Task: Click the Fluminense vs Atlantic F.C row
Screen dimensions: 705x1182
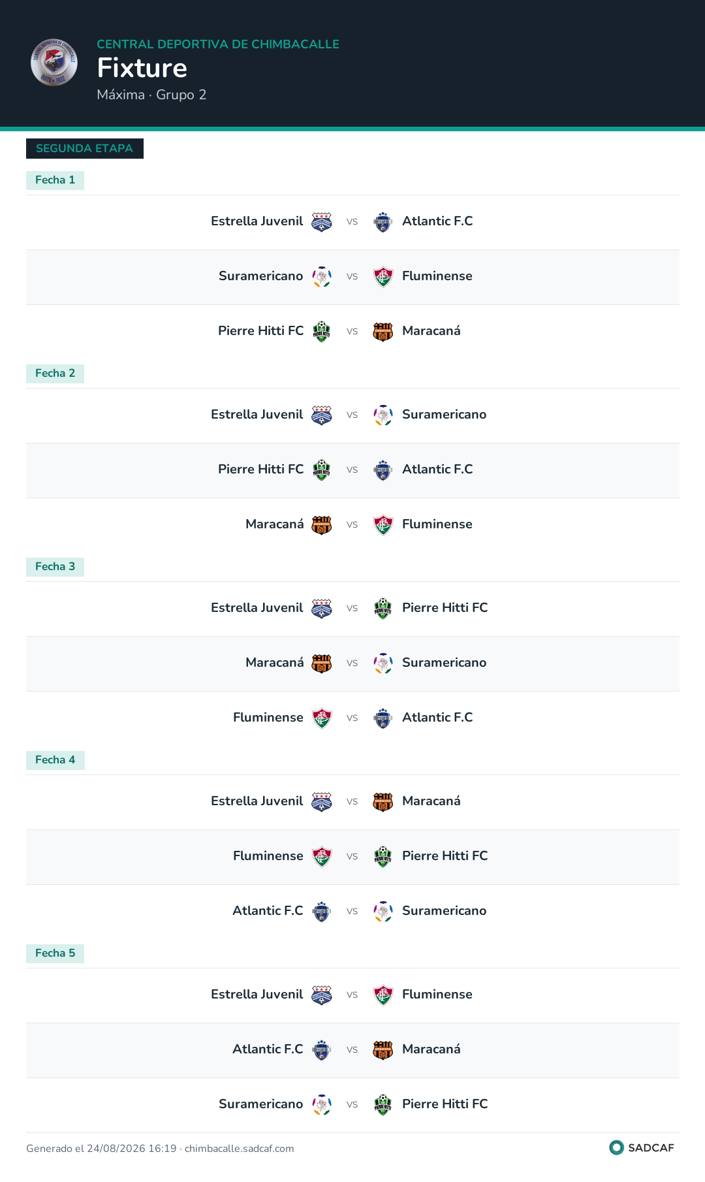Action: tap(352, 718)
